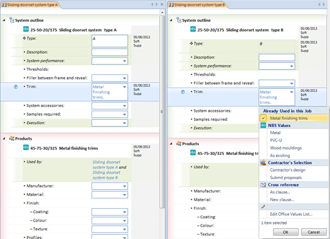
Task: Open Colour dropdown in type A pane
Action: [124, 220]
